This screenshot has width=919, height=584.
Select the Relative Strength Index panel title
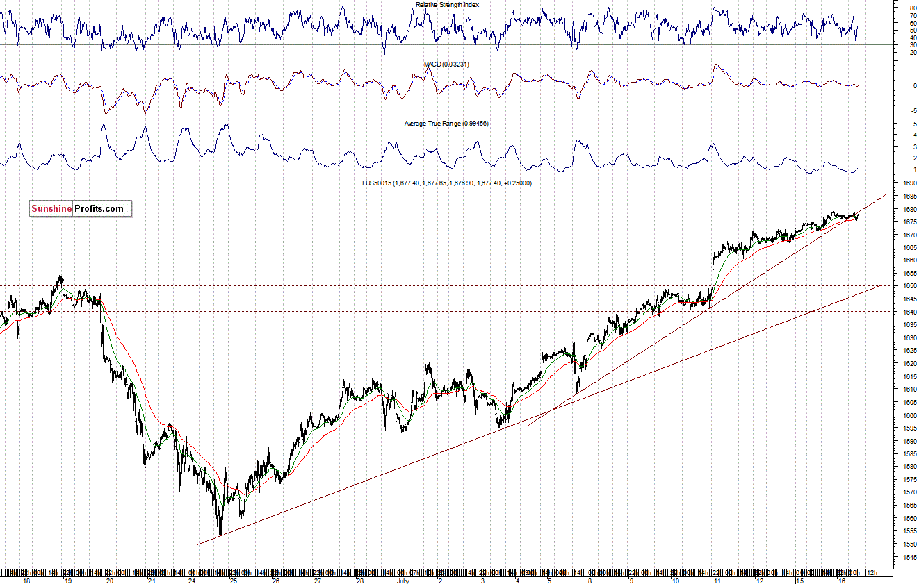click(447, 5)
